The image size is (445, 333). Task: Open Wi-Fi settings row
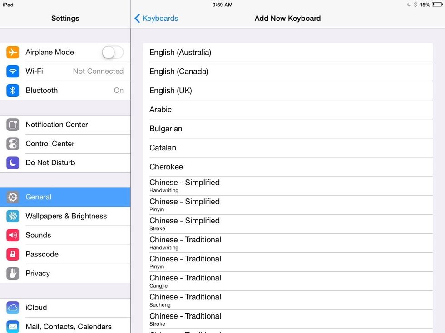65,72
